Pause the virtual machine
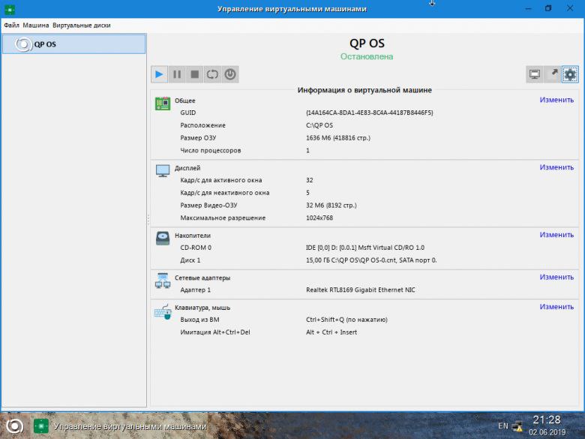The height and width of the screenshot is (439, 585). [x=177, y=74]
